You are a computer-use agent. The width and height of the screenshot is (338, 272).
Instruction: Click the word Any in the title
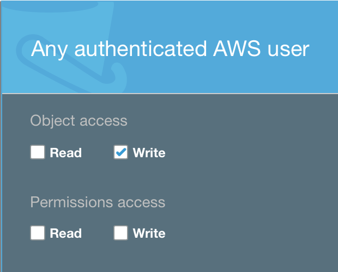coord(50,50)
